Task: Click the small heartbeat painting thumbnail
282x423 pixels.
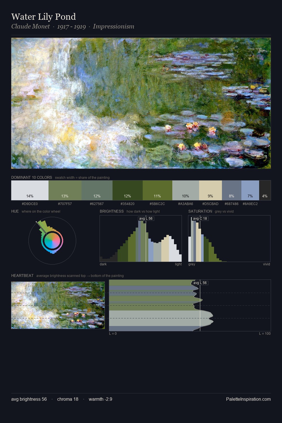Action: pos(58,305)
